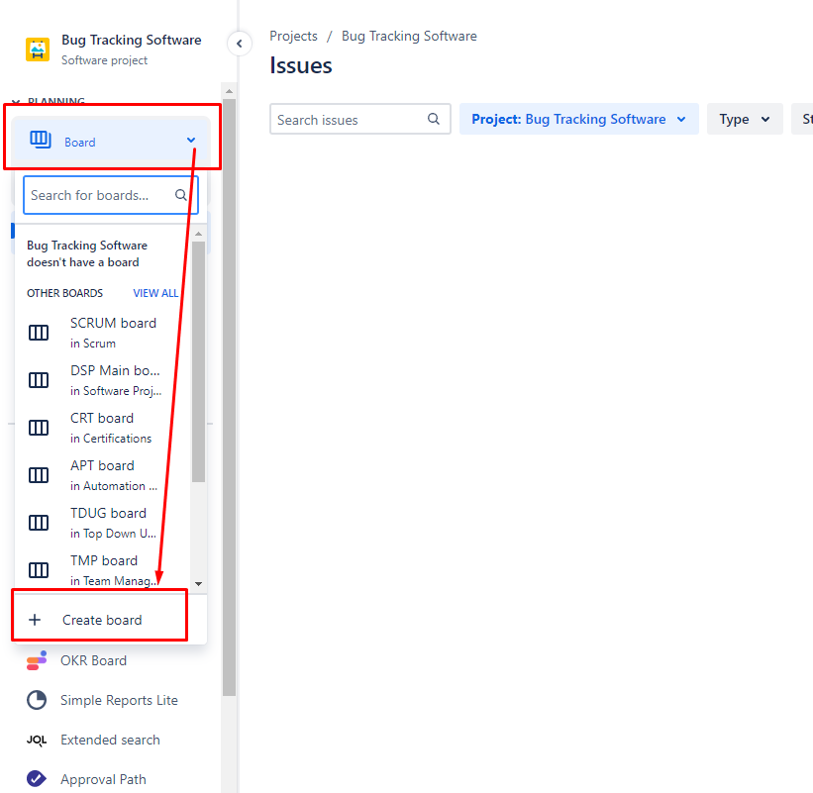
Task: Click the OTHER BOARDS heading
Action: (x=64, y=293)
